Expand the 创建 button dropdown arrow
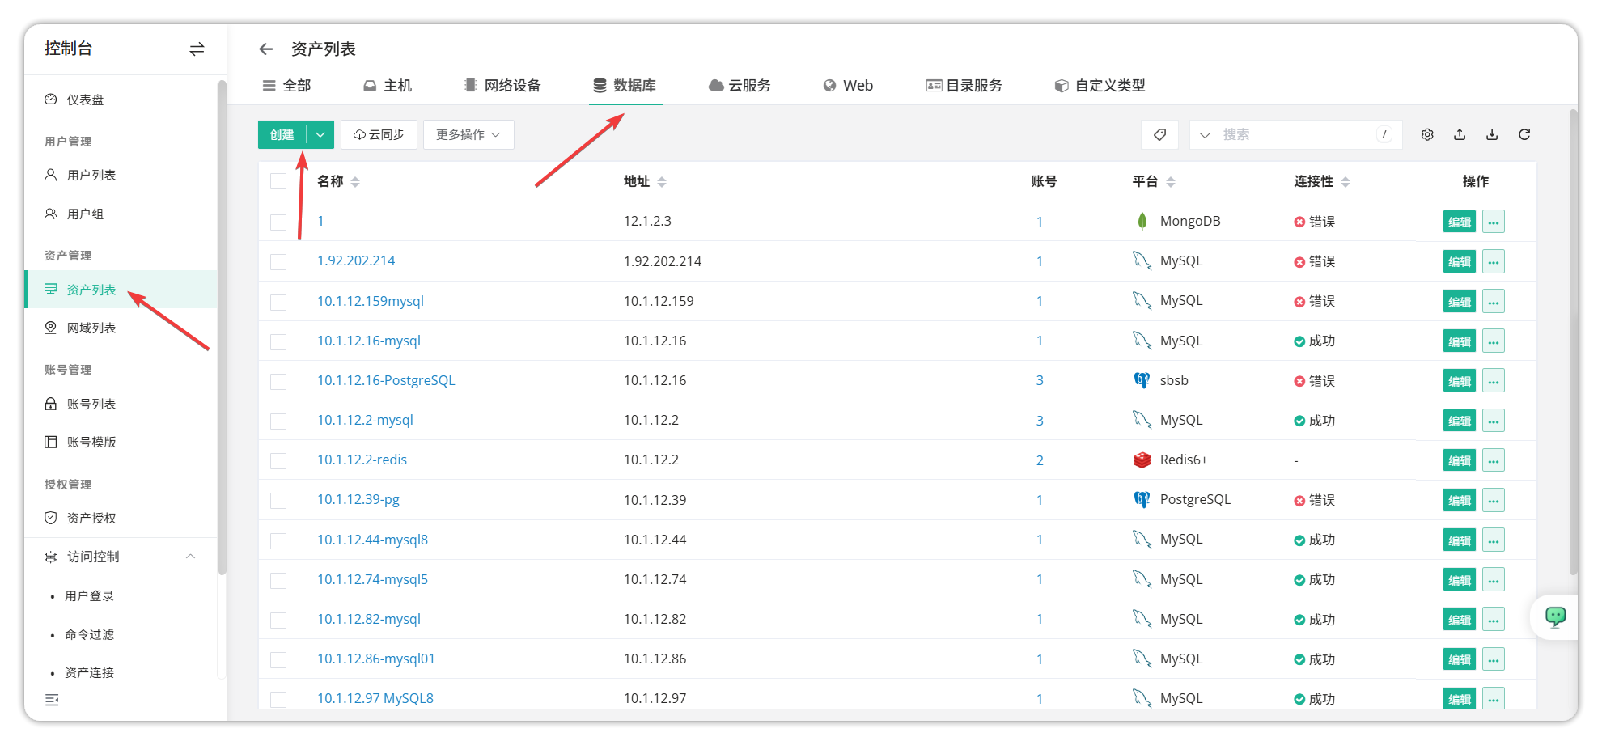The height and width of the screenshot is (737, 1602). (320, 134)
